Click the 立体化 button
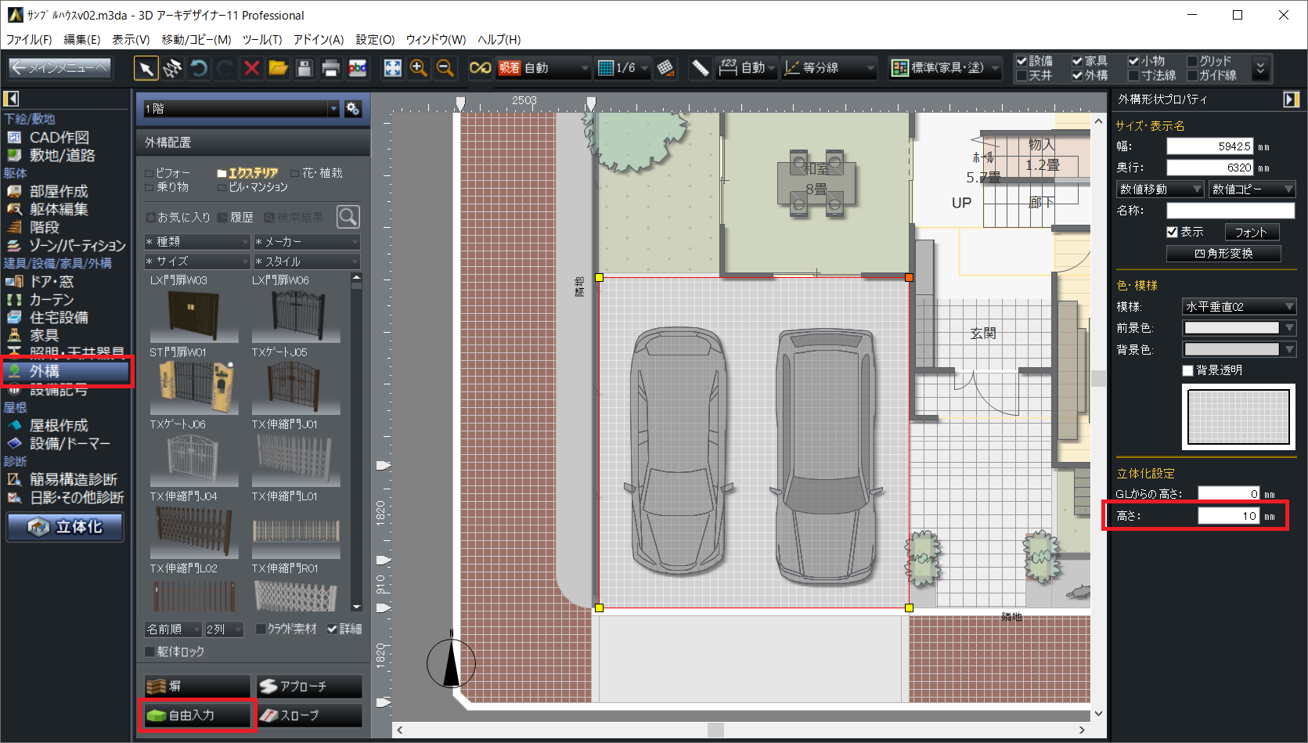 click(66, 527)
